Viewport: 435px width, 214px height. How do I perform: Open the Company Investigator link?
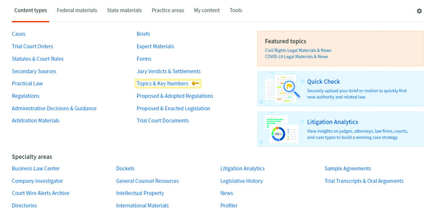(x=37, y=181)
